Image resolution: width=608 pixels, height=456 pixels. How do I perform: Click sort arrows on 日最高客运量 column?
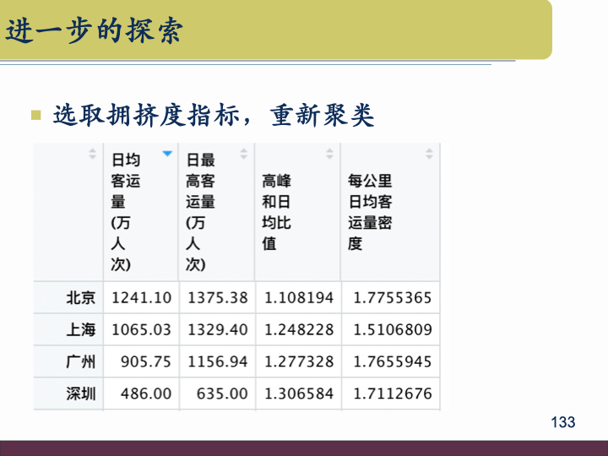tap(244, 154)
